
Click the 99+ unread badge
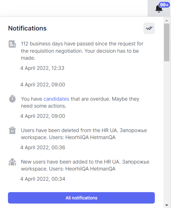pos(164,5)
